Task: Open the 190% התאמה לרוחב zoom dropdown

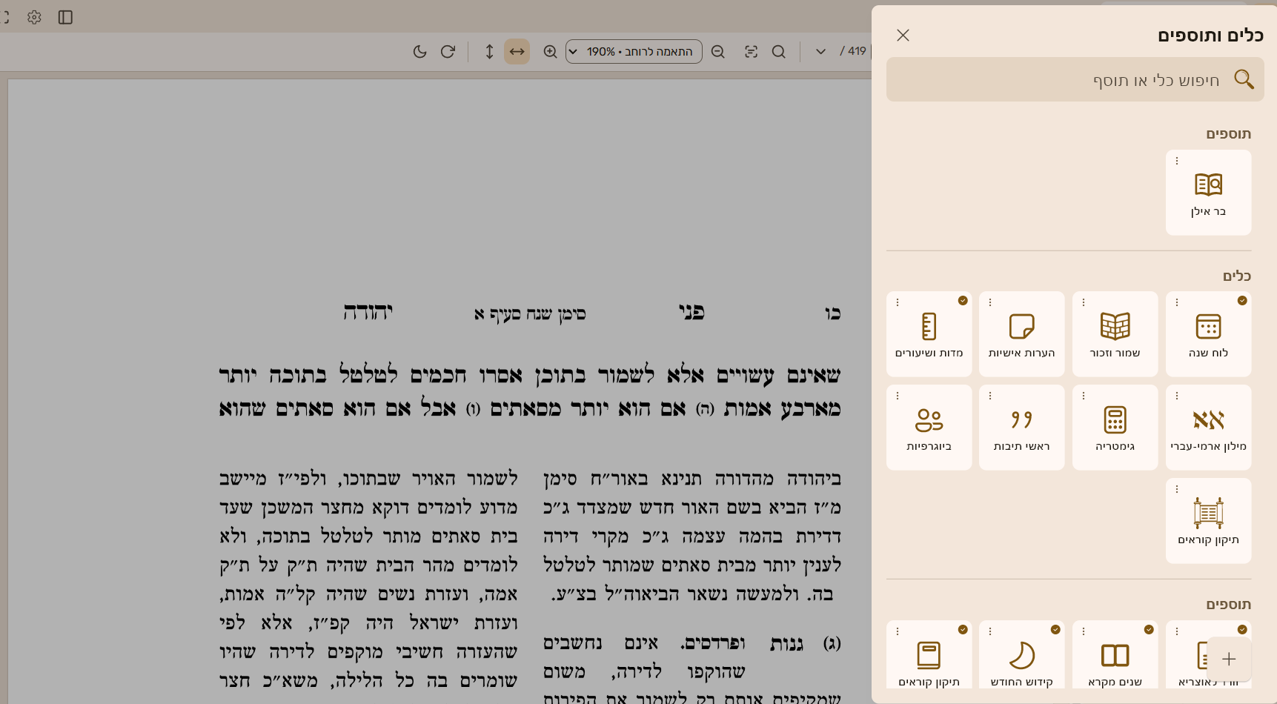Action: (634, 51)
